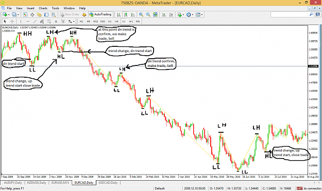322x191 pixels.
Task: Open the File menu
Action: click(9, 8)
